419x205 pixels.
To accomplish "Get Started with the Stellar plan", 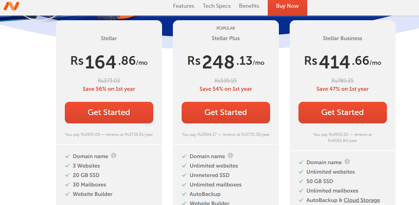I will 109,112.
